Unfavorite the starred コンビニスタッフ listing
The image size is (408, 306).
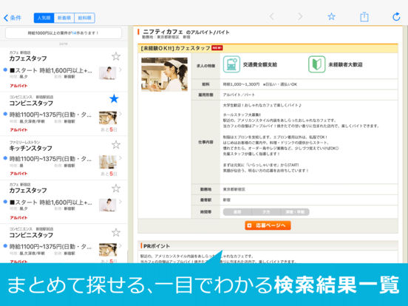click(114, 98)
